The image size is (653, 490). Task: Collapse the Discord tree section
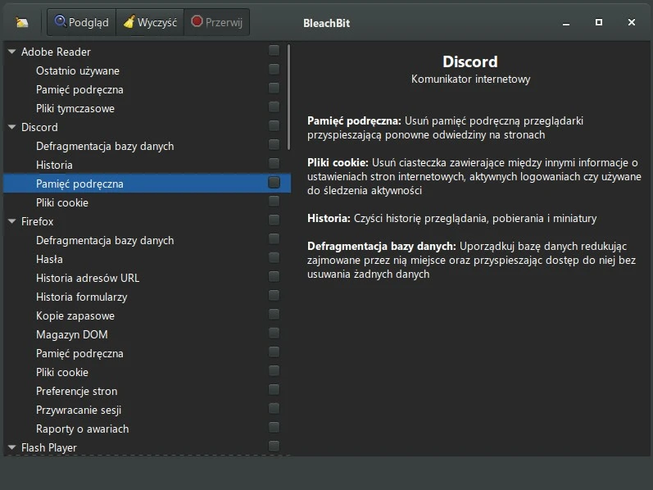point(12,127)
